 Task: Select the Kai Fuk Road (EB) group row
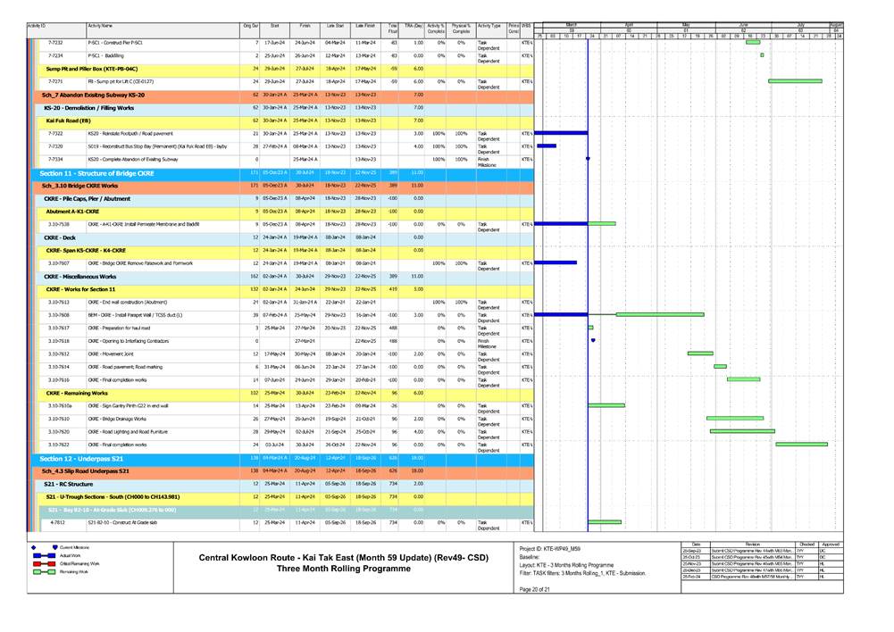pos(68,120)
